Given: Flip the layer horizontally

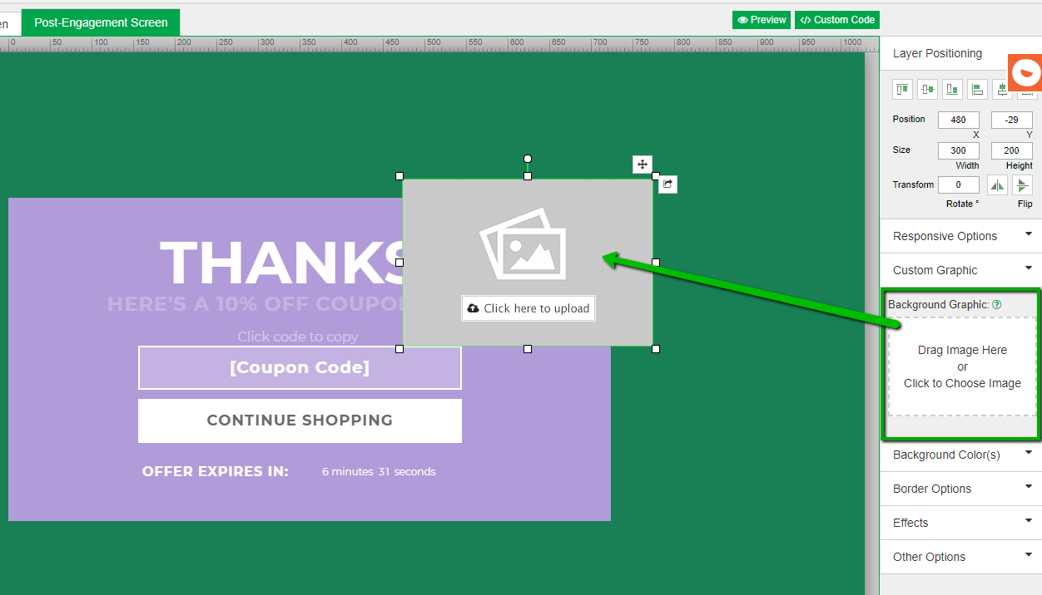Looking at the screenshot, I should pyautogui.click(x=997, y=185).
